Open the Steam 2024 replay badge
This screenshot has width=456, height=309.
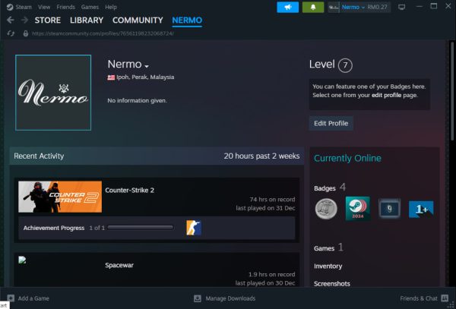358,208
